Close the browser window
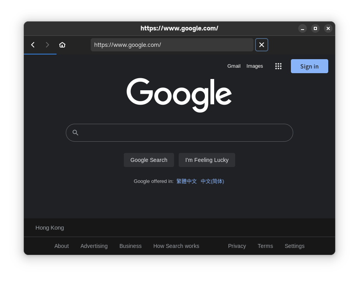The width and height of the screenshot is (359, 281). pyautogui.click(x=328, y=28)
